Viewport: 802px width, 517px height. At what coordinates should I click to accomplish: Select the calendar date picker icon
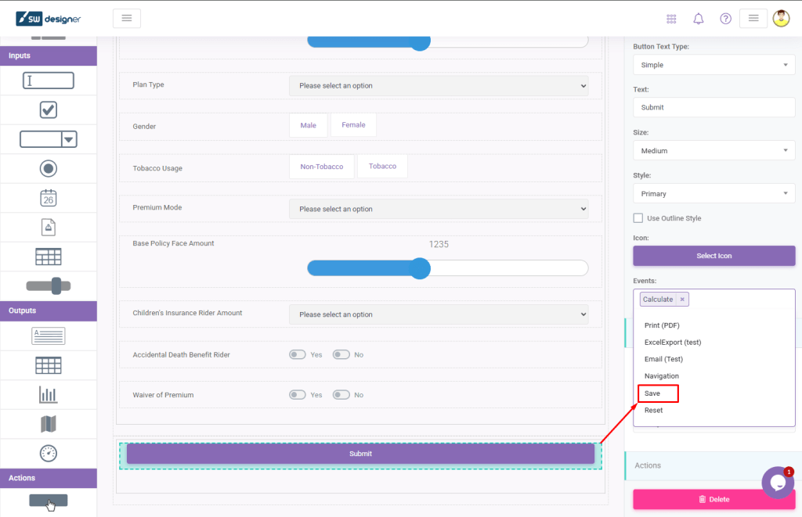[49, 197]
